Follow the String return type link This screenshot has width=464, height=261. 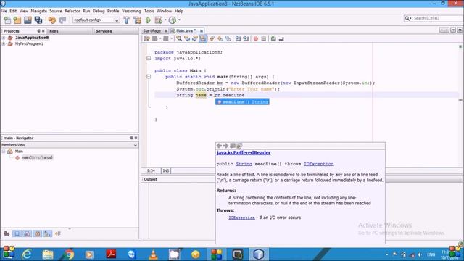coord(244,164)
